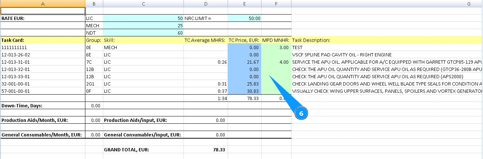Select task card 12-013-31-01
The width and height of the screenshot is (483, 159).
tap(43, 62)
